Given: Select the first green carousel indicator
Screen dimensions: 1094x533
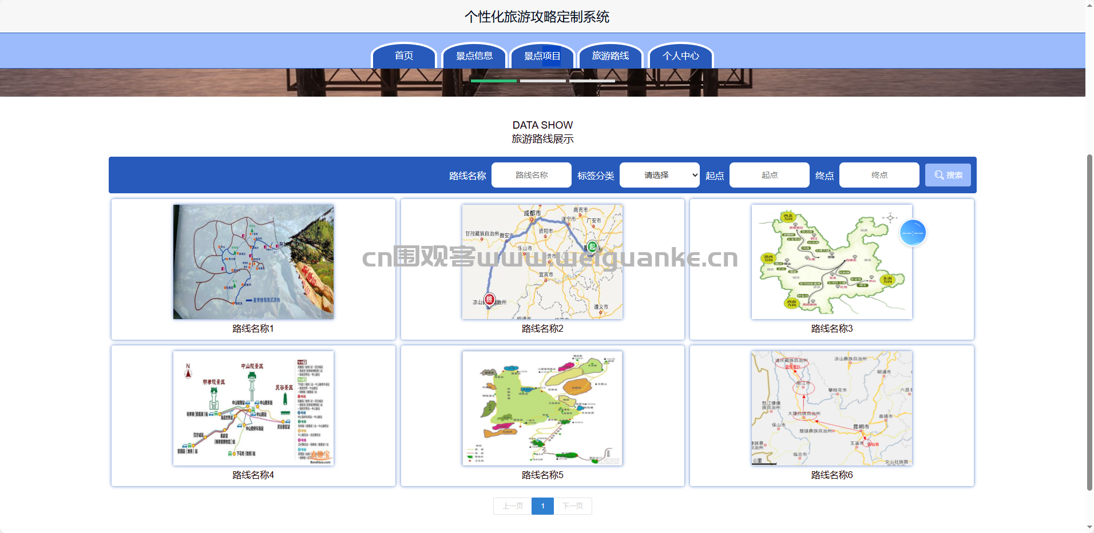Looking at the screenshot, I should tap(493, 81).
